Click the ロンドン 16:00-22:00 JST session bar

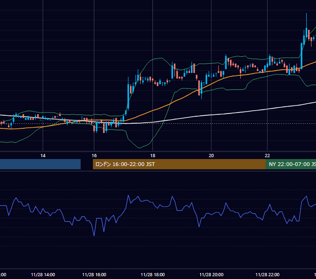pos(179,164)
